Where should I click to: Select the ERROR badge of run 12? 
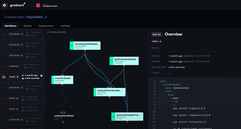pyautogui.click(x=14, y=98)
